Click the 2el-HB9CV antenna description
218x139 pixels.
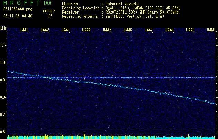[135, 16]
